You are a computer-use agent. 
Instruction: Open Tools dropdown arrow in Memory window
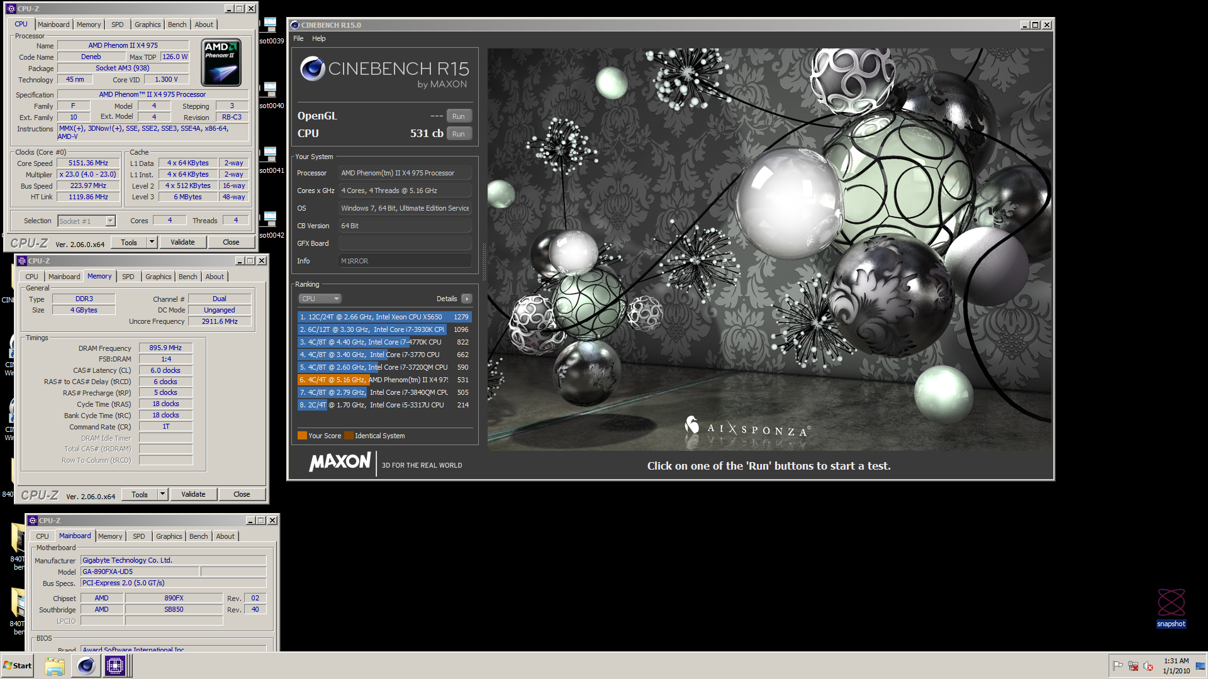[x=162, y=494]
